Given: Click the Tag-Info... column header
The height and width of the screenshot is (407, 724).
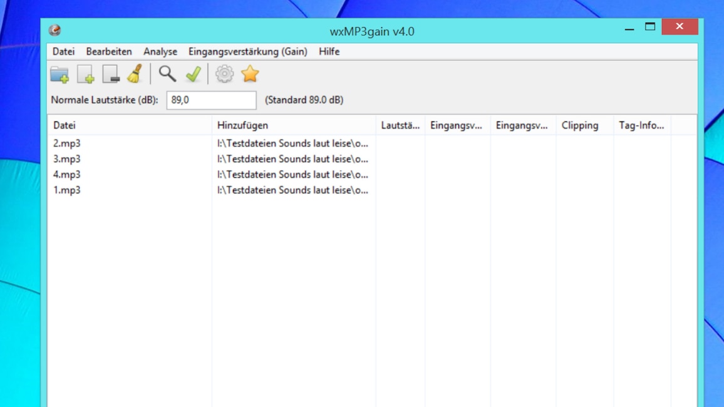Looking at the screenshot, I should (x=642, y=125).
